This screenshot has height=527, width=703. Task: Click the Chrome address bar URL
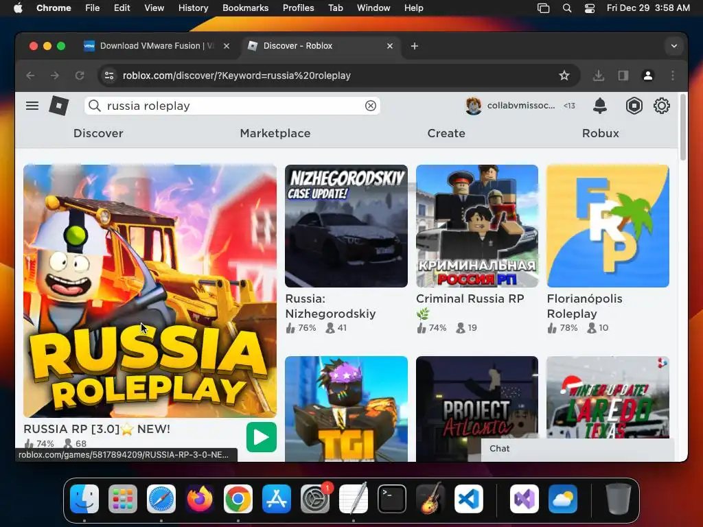(x=237, y=75)
